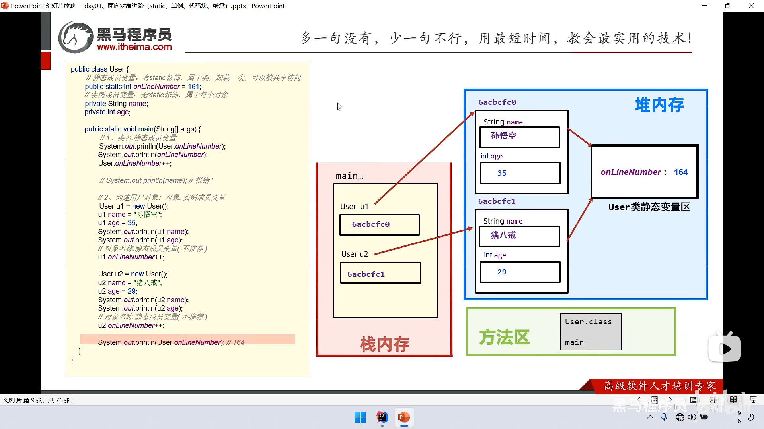Click the bilibili play overlay button
This screenshot has width=764, height=429.
pos(725,349)
